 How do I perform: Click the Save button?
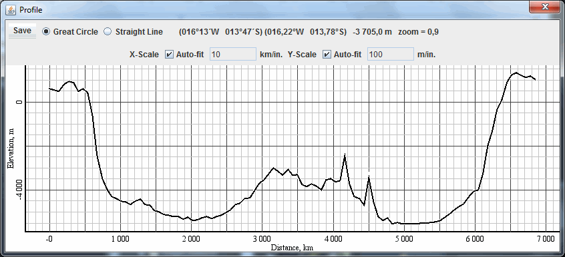click(22, 31)
